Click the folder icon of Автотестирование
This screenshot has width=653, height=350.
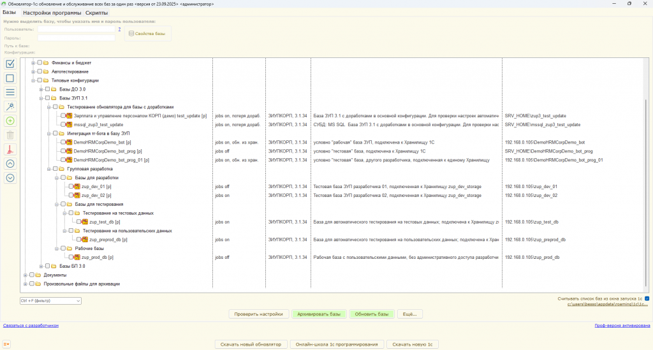(x=46, y=71)
